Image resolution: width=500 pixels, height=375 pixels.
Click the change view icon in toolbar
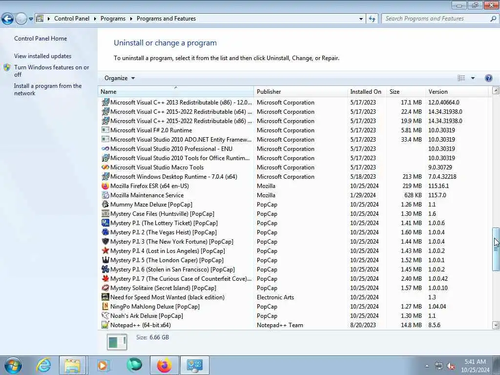click(x=461, y=78)
